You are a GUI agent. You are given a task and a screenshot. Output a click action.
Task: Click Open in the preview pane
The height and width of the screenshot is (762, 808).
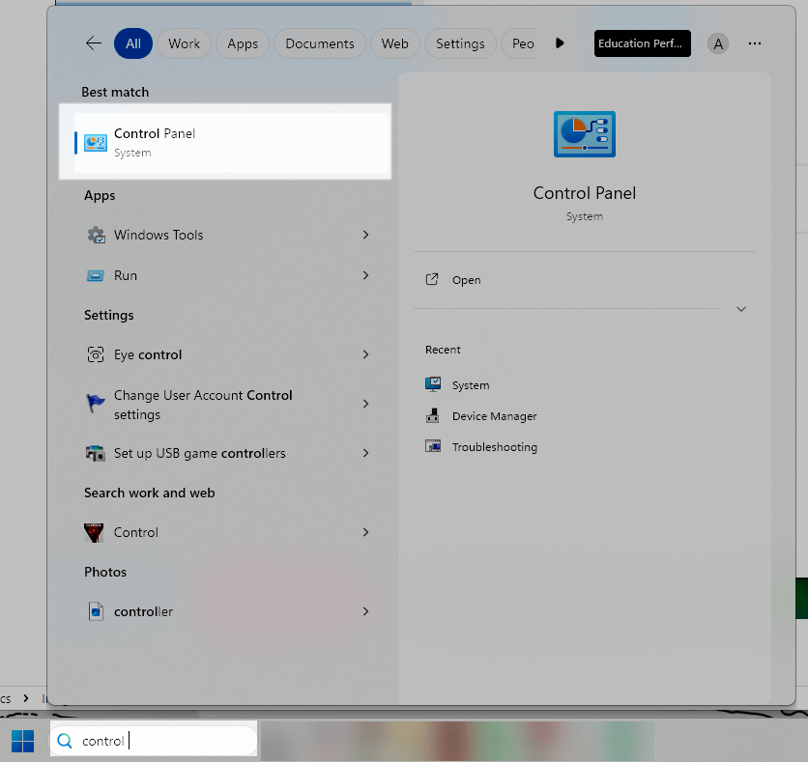click(467, 280)
